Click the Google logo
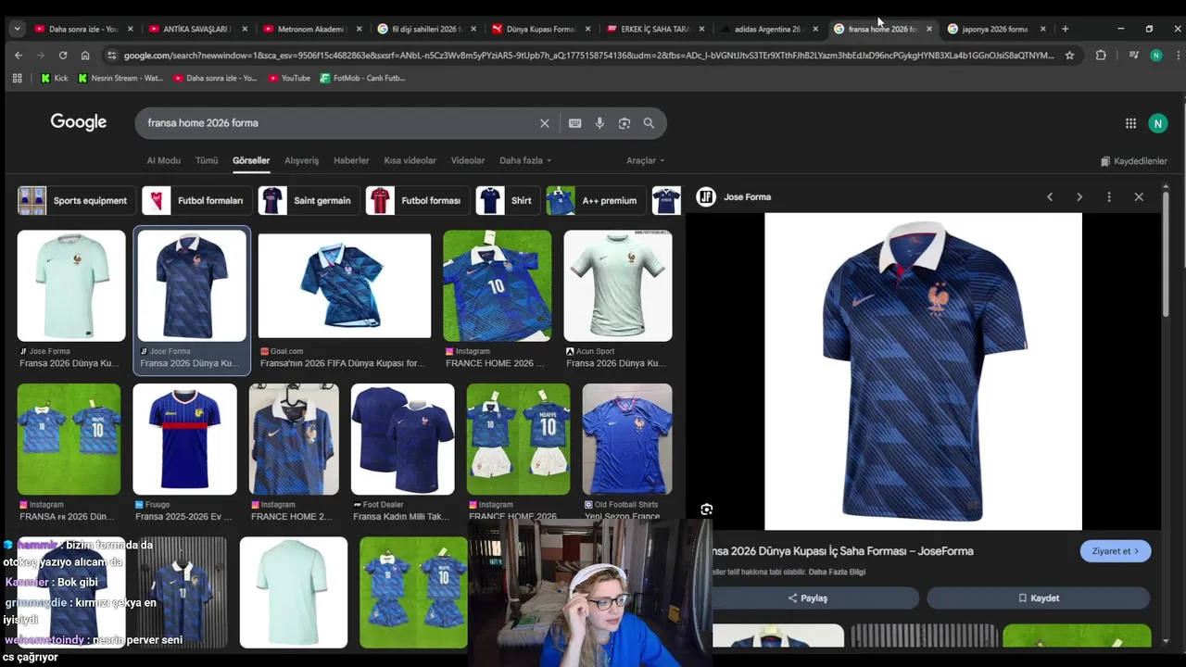Image resolution: width=1186 pixels, height=667 pixels. [x=79, y=122]
